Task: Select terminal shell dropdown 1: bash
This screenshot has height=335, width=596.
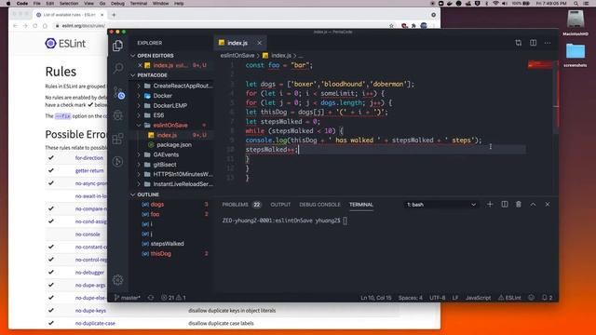Action: [x=440, y=205]
